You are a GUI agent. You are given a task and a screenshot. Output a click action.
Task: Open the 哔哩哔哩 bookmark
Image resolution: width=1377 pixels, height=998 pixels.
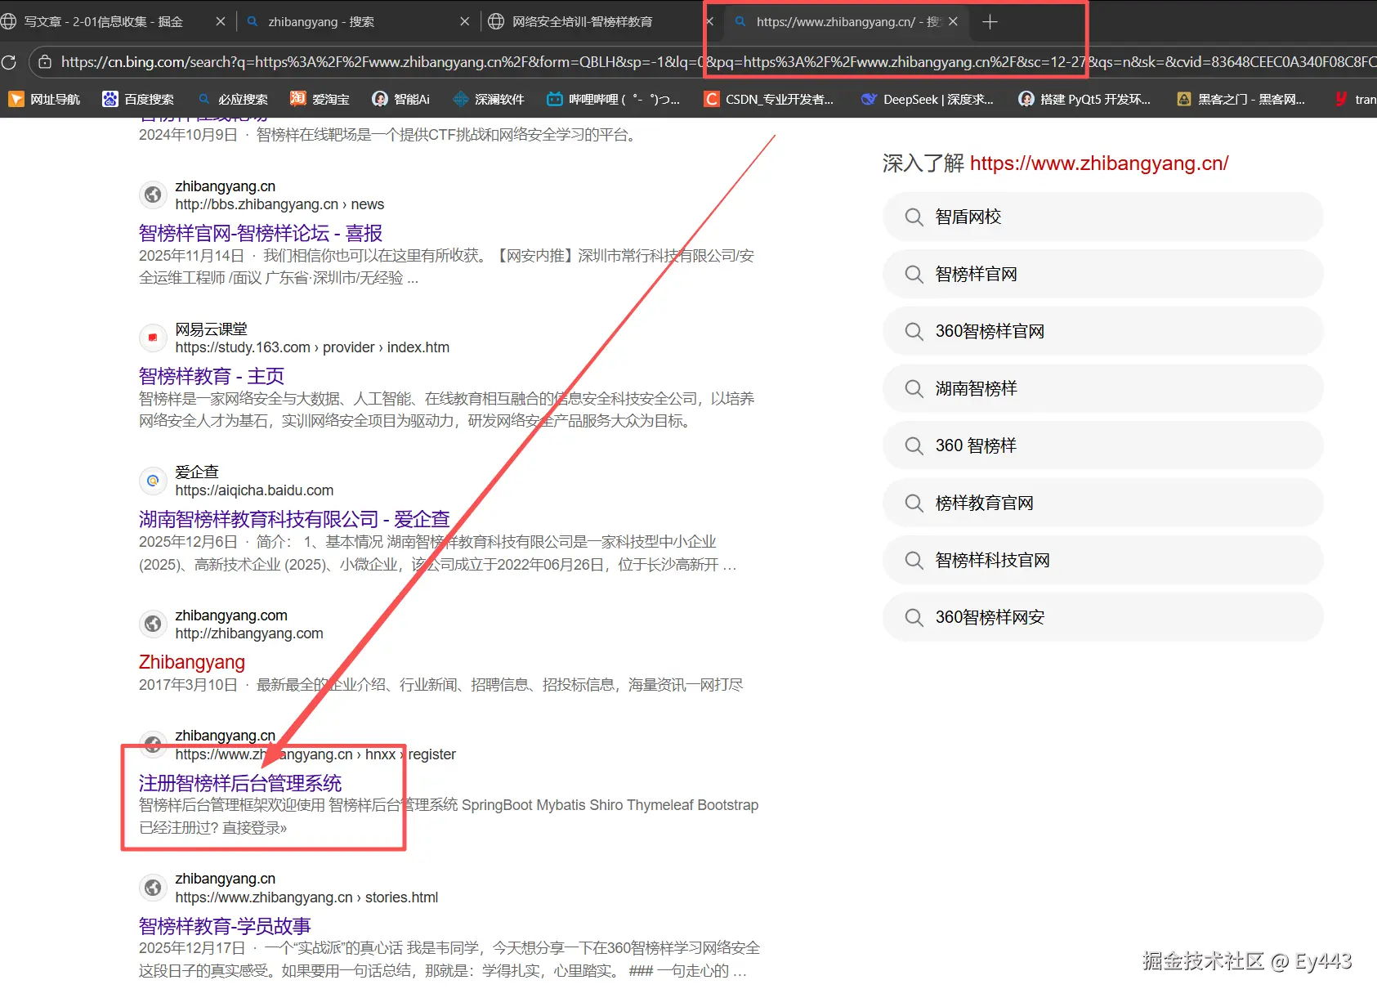(613, 99)
